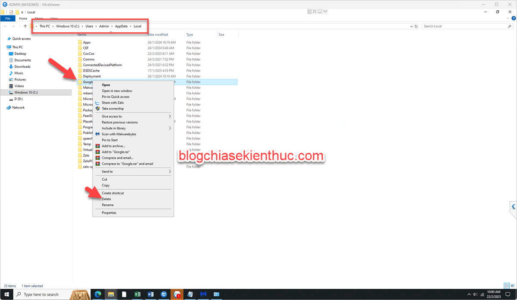Click the Up one level arrow

(25, 26)
